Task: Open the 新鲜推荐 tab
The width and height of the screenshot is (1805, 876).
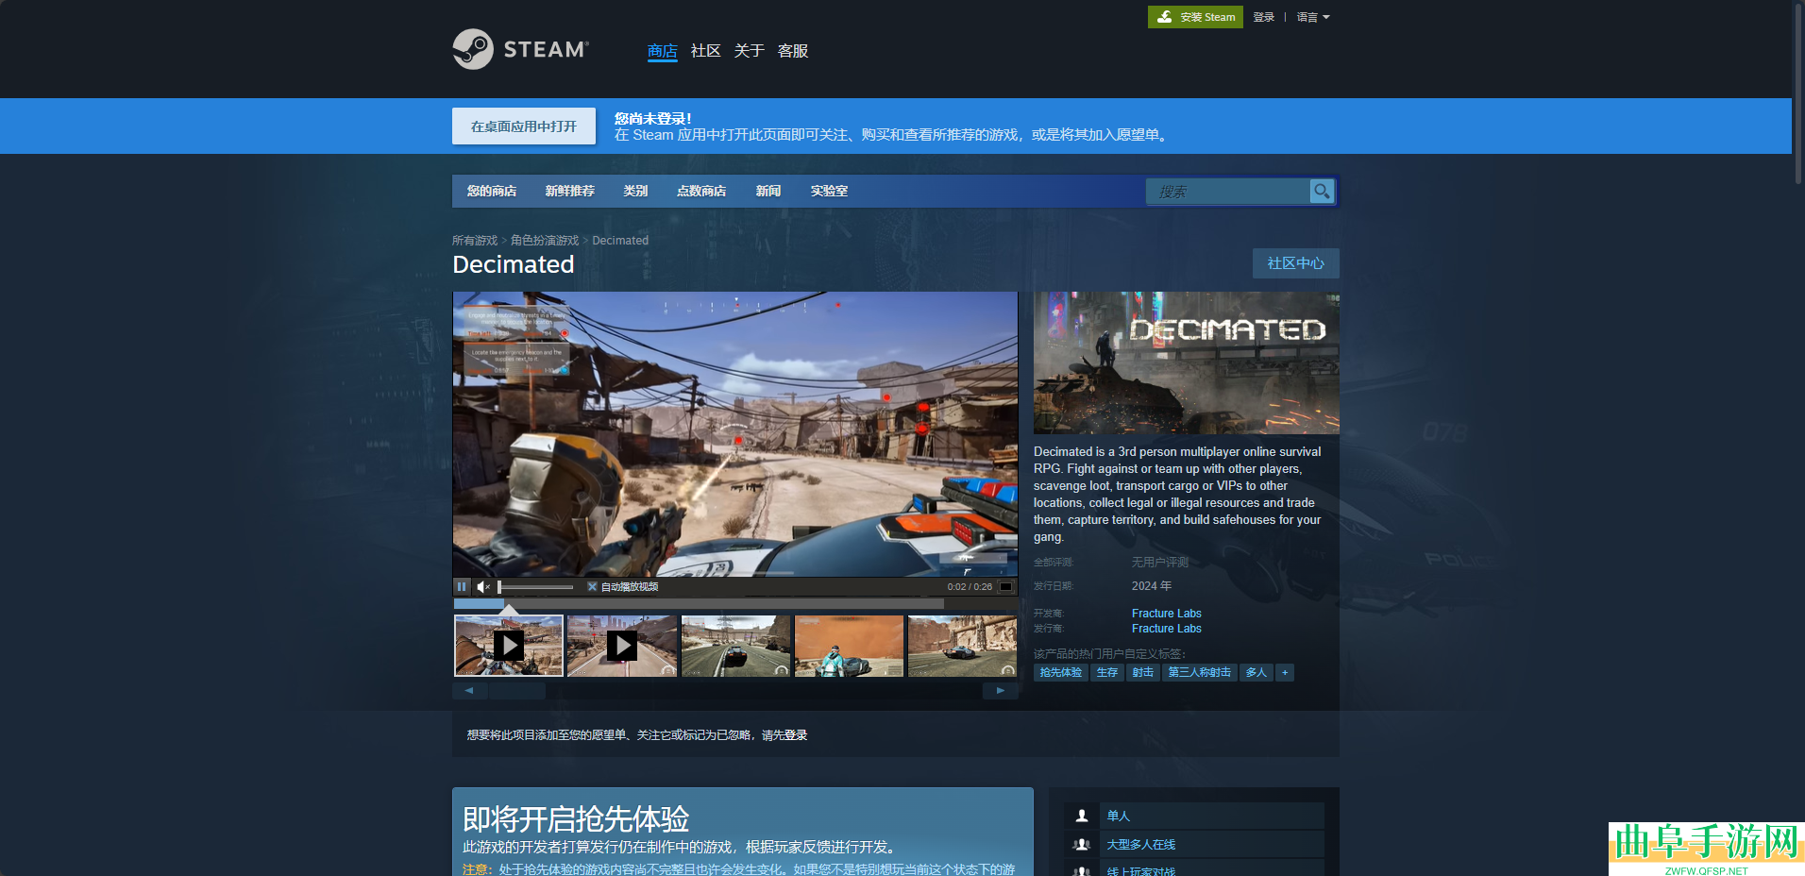Action: [x=570, y=191]
